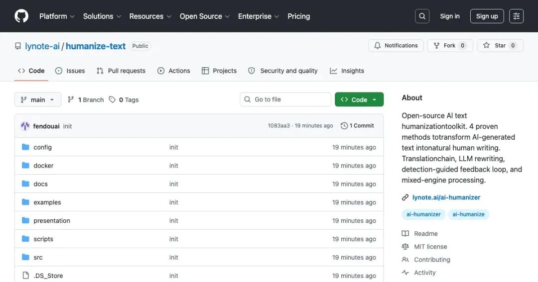Click the search magnifier button

[x=422, y=16]
